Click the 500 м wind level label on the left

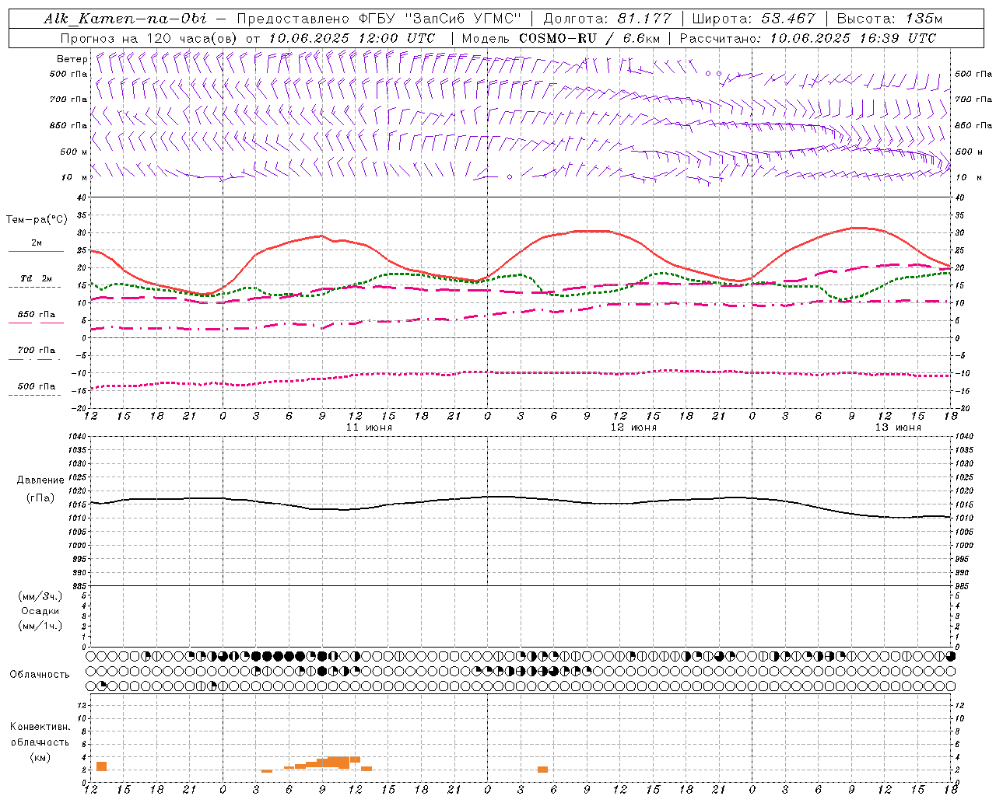coord(74,152)
